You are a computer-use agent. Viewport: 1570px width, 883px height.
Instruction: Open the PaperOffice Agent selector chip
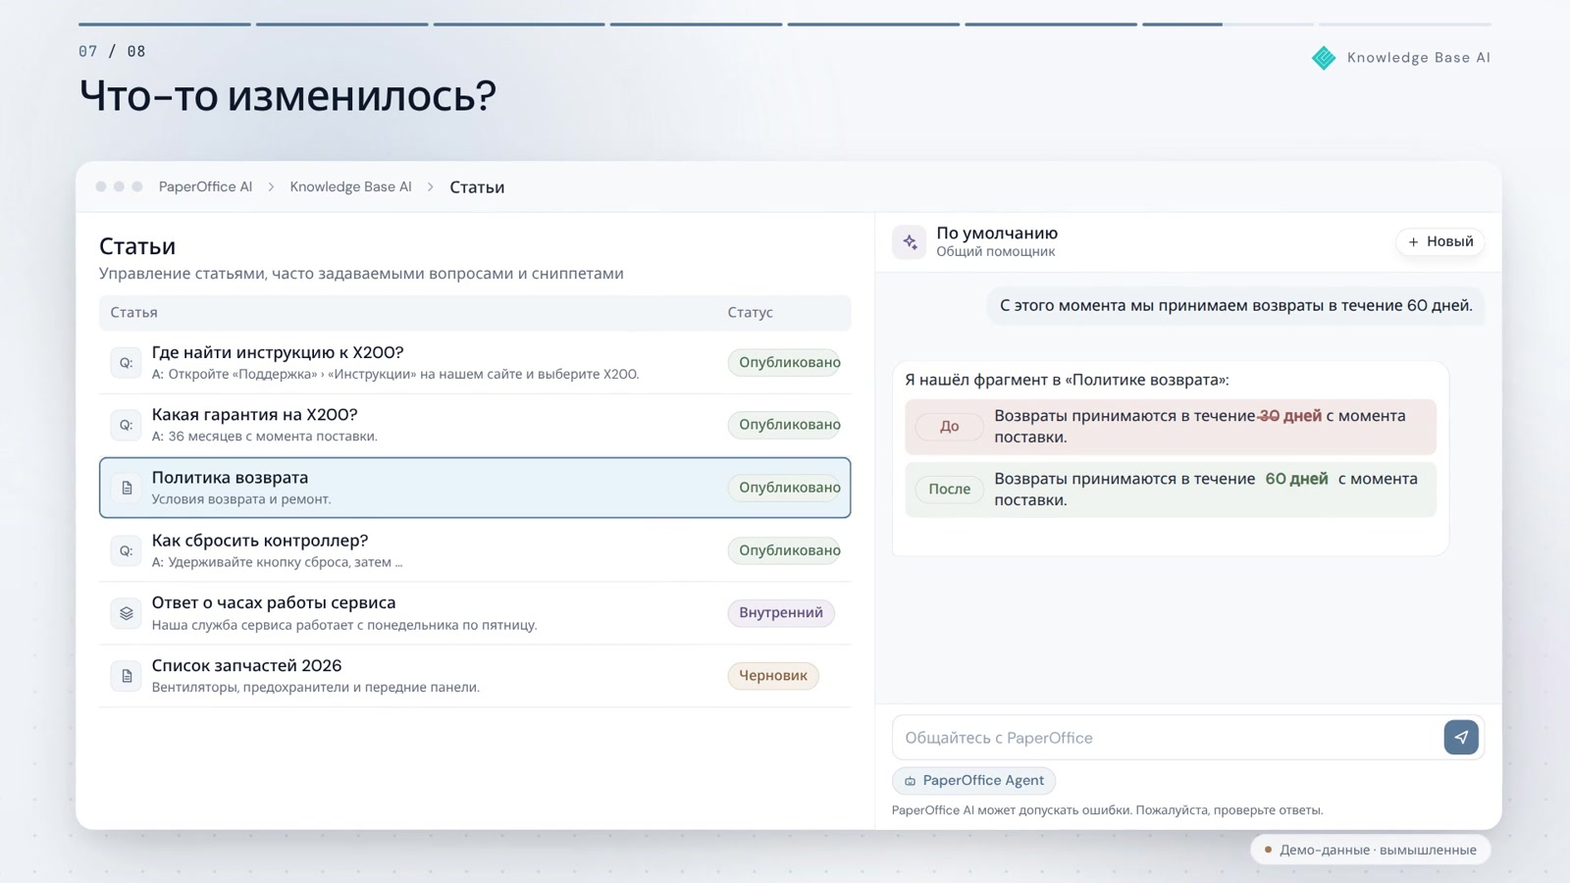tap(973, 780)
